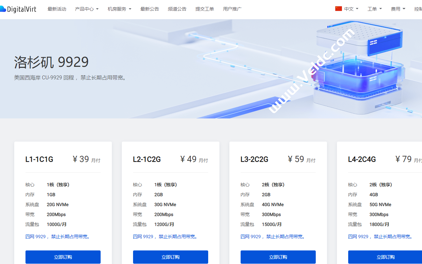Order the L1-1C1G plan via 立即订购
The image size is (422, 264).
pos(63,257)
